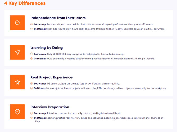Click the text "Nothing is wasted" in Learning by Doing
This screenshot has height=132, width=177.
(x=146, y=59)
